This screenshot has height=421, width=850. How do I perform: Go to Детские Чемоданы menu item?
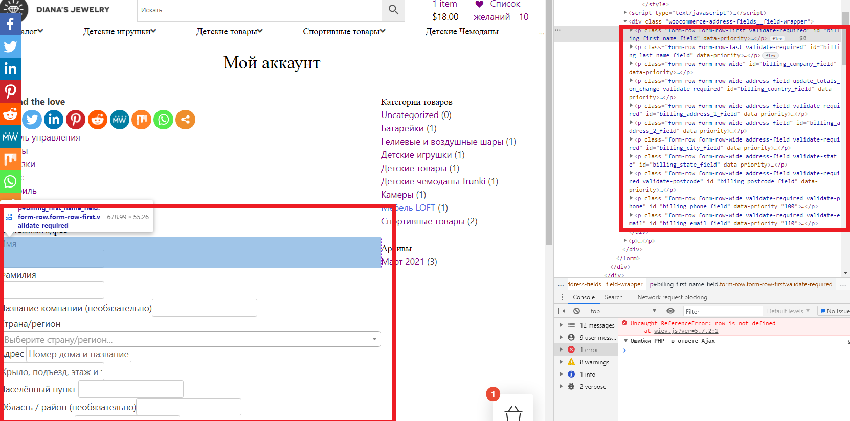(462, 31)
